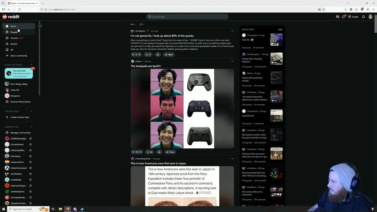Reload the page in browser toolbar
This screenshot has width=377, height=212.
click(19, 9)
